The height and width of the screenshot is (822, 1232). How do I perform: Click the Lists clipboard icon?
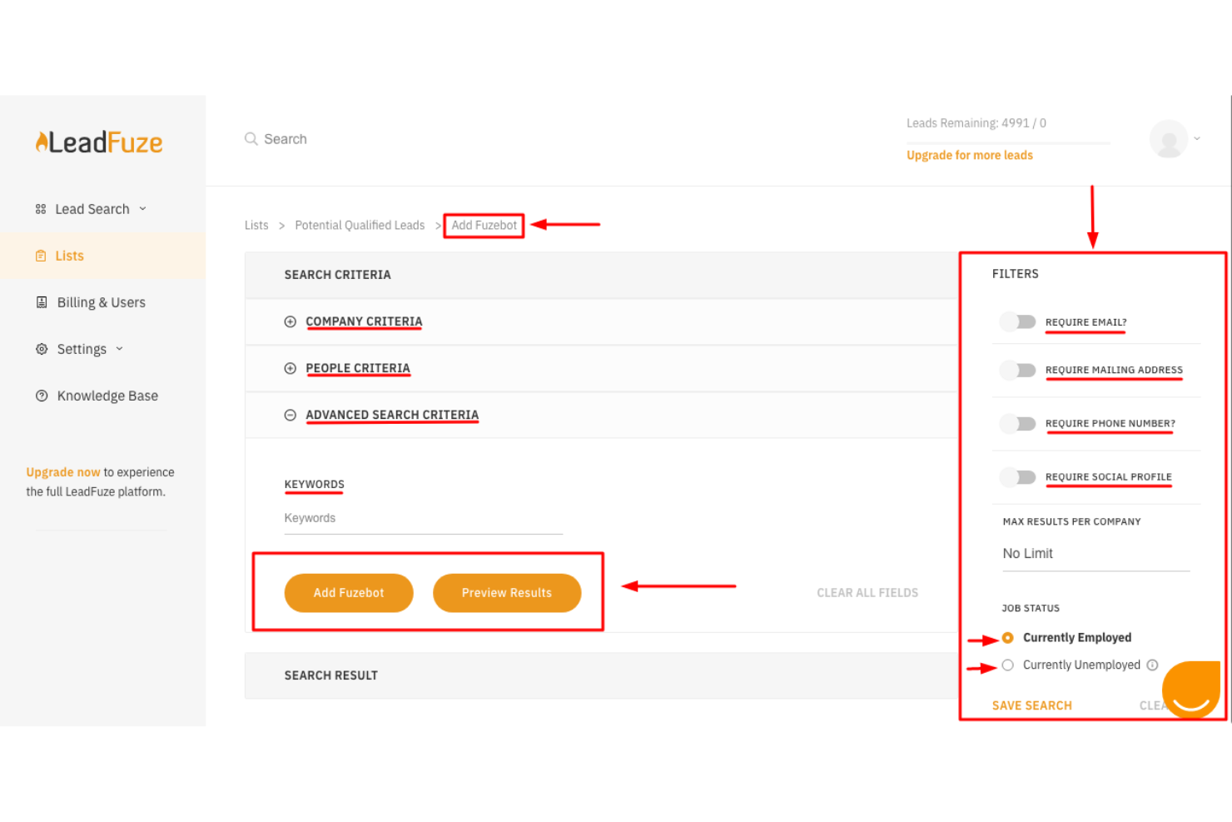pyautogui.click(x=41, y=256)
